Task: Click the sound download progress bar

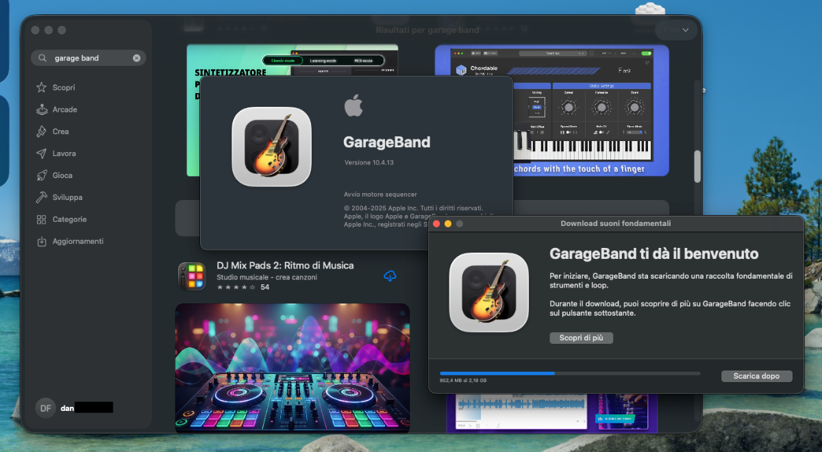Action: tap(569, 373)
